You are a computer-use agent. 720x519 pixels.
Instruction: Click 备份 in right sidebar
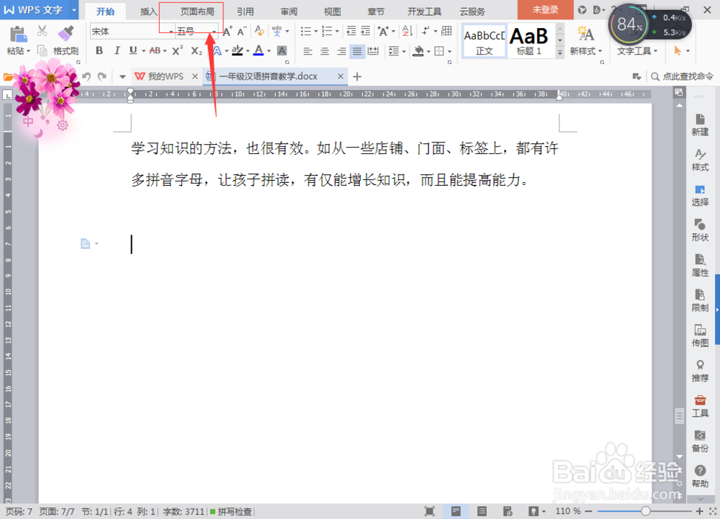(700, 441)
